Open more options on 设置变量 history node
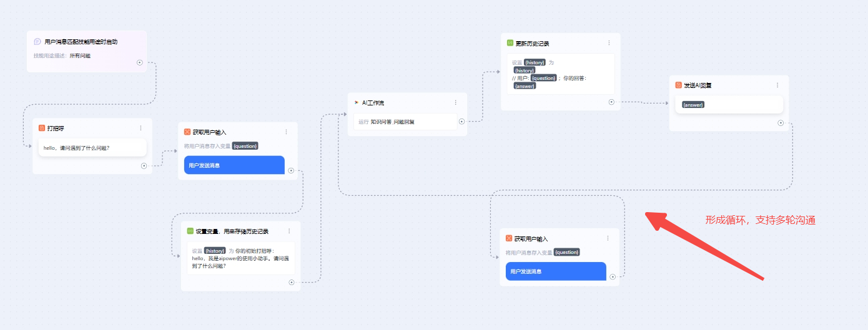 (289, 231)
